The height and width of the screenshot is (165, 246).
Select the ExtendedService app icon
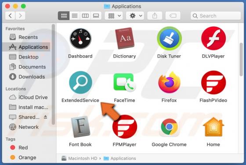tap(80, 82)
